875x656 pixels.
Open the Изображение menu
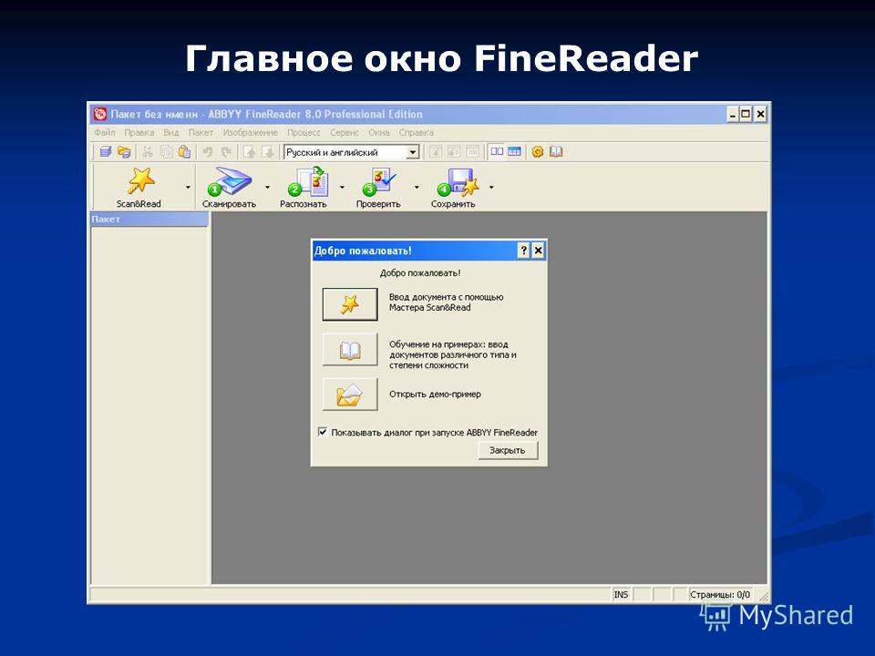click(250, 133)
